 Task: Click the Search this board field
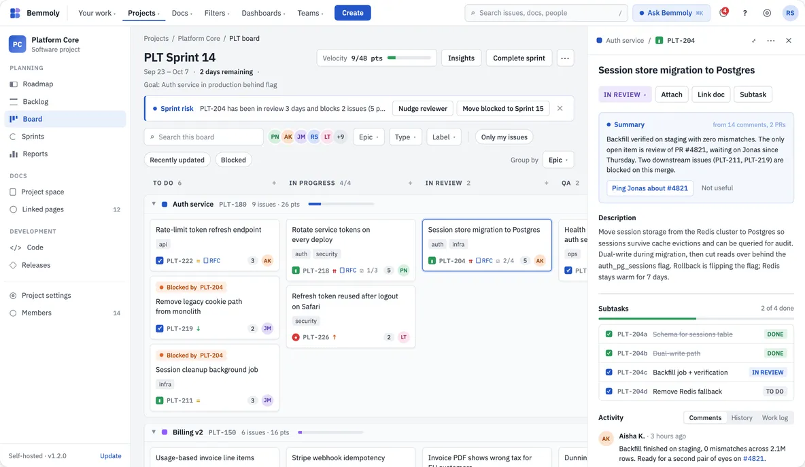(x=204, y=137)
